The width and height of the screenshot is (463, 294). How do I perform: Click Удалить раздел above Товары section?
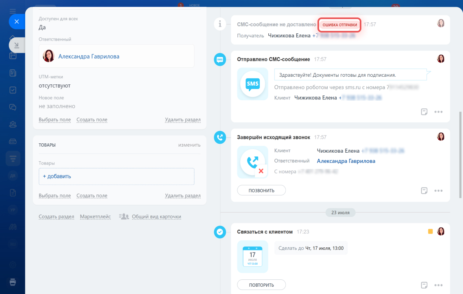pos(183,120)
